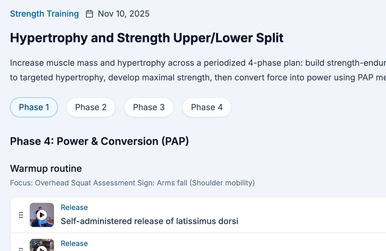Click the Nov 10, 2025 date
The width and height of the screenshot is (386, 251).
point(124,14)
